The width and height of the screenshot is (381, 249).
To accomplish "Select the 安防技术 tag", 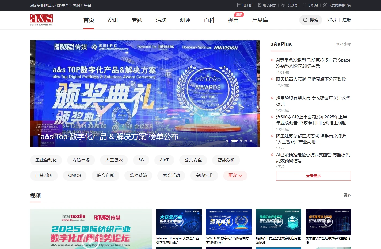I will pos(204,176).
